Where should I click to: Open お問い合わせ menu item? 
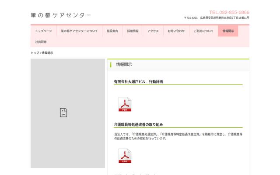tap(176, 31)
